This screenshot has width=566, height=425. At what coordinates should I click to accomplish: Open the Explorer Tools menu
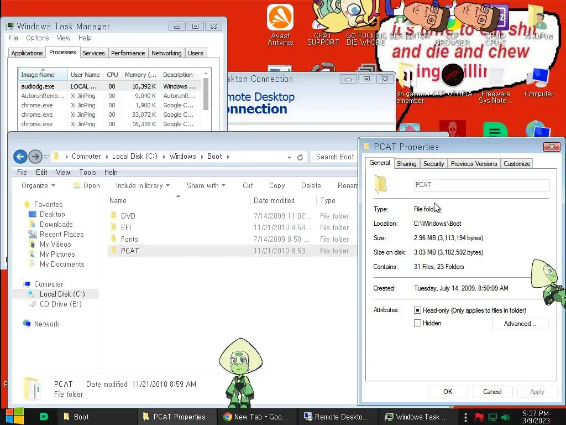[x=87, y=173]
